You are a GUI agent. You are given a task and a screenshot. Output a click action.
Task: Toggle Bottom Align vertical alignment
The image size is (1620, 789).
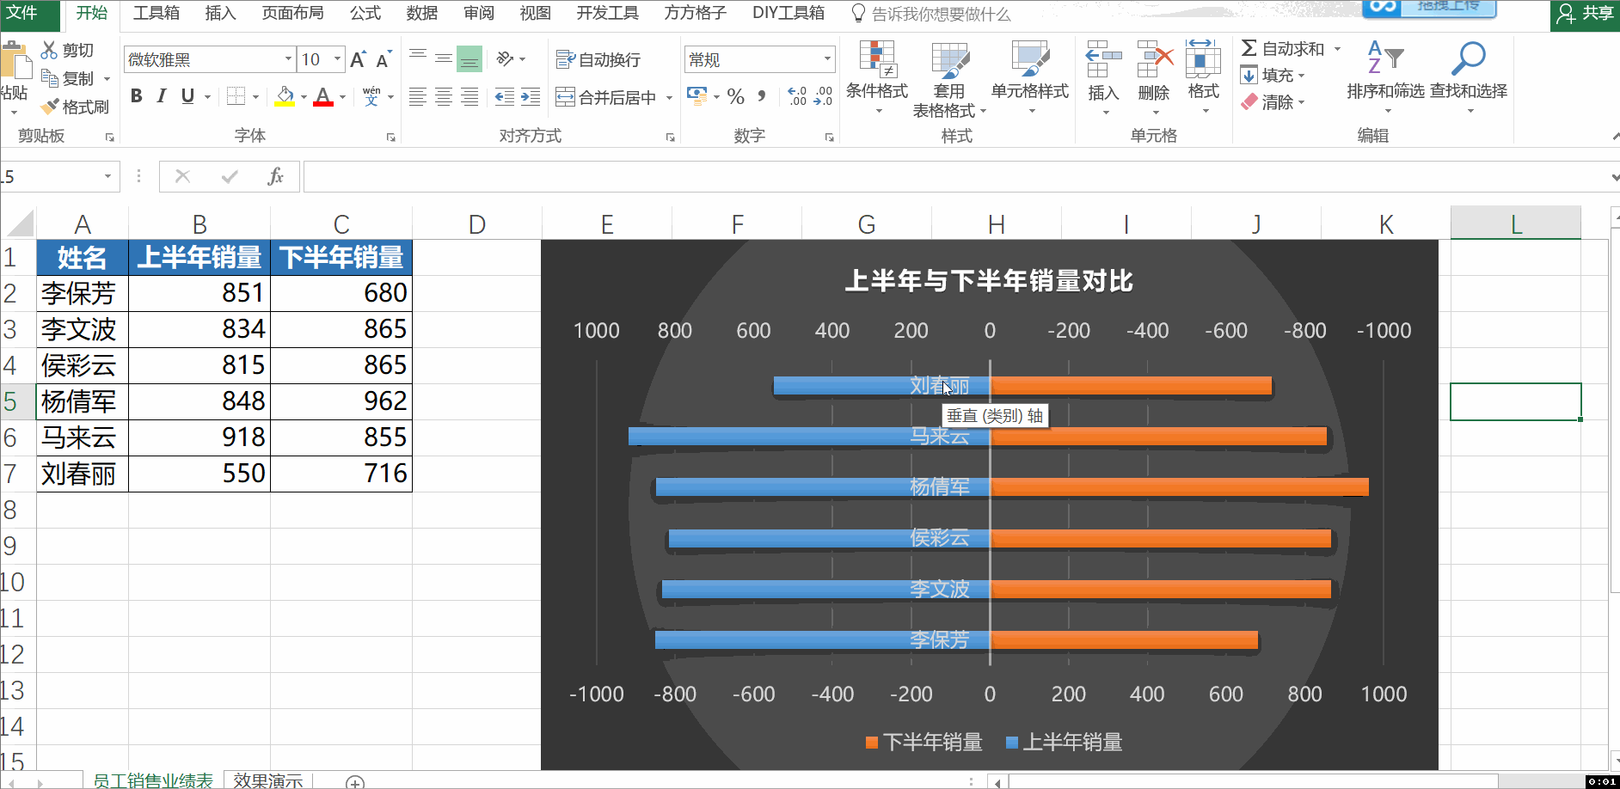(x=469, y=59)
